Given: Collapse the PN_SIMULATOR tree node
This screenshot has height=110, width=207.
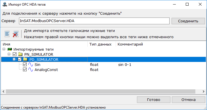Looking at the screenshot, I should (9, 54).
